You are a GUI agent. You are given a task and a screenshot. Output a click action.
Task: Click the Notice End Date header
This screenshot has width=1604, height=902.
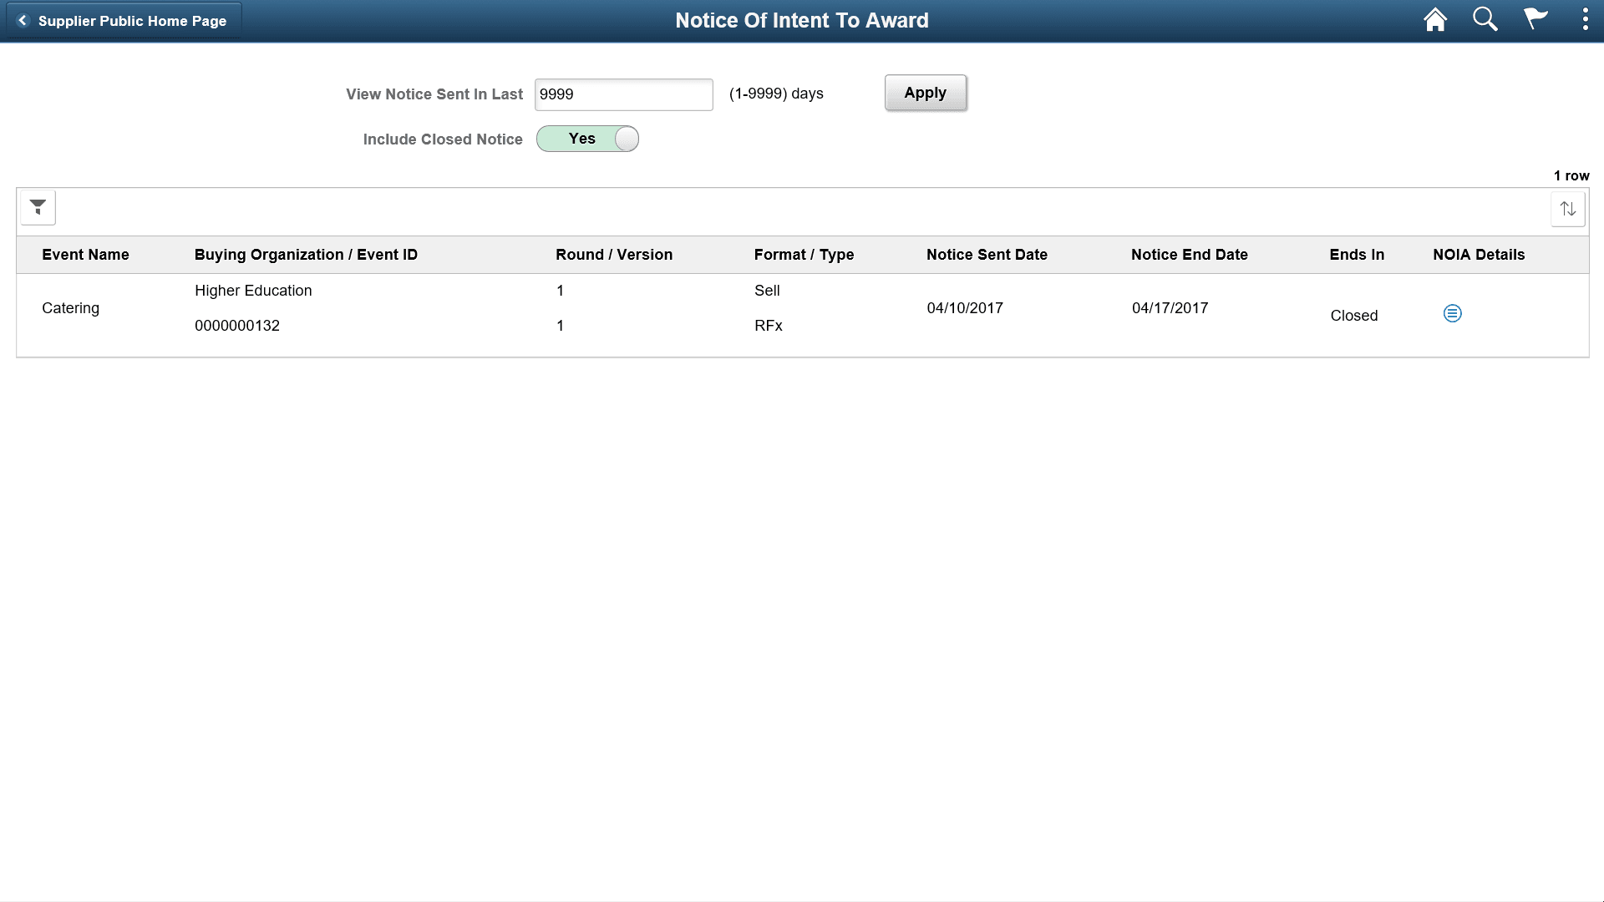1189,255
